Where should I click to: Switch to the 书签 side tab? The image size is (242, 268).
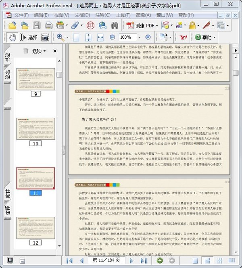click(7, 57)
